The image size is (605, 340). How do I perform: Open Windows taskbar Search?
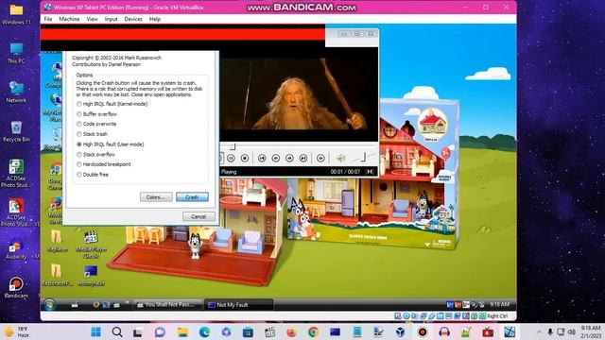point(117,331)
